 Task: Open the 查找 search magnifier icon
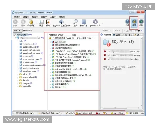75,22
